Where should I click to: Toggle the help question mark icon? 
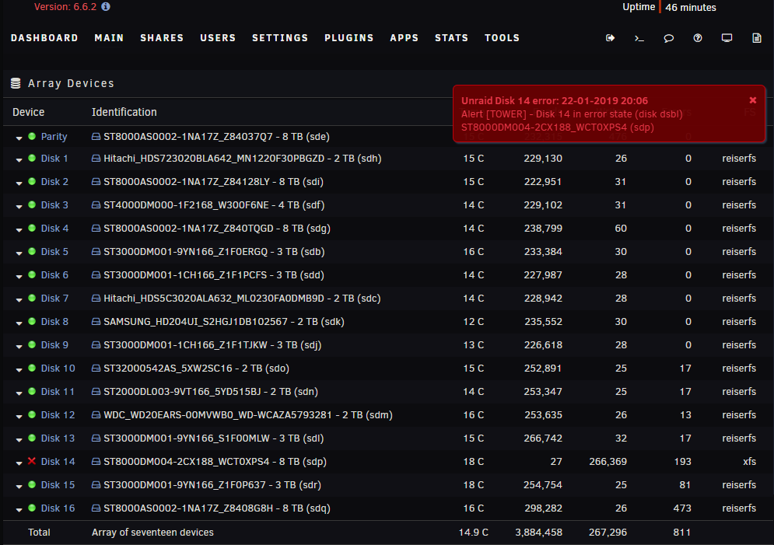tap(698, 38)
